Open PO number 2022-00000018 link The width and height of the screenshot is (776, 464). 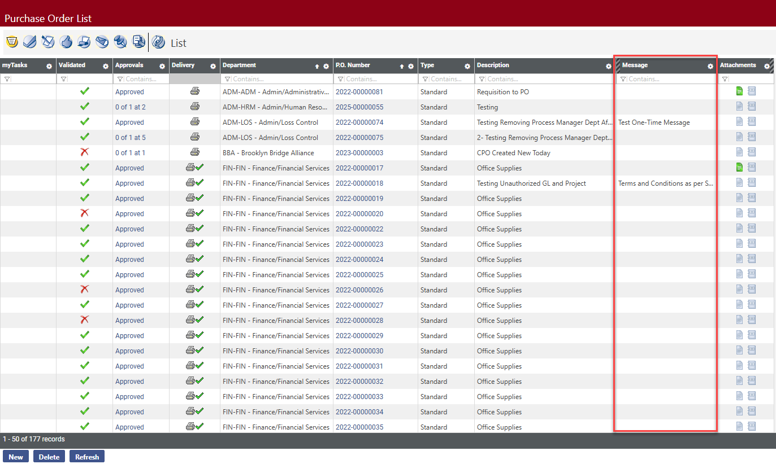(359, 183)
